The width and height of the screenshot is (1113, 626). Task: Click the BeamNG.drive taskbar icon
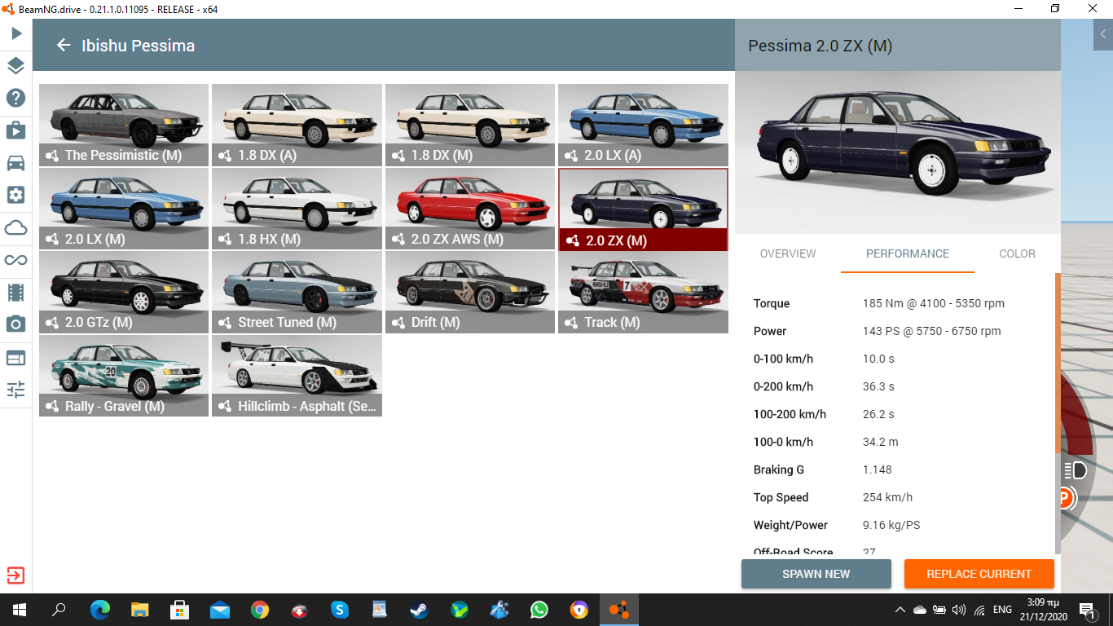tap(619, 610)
